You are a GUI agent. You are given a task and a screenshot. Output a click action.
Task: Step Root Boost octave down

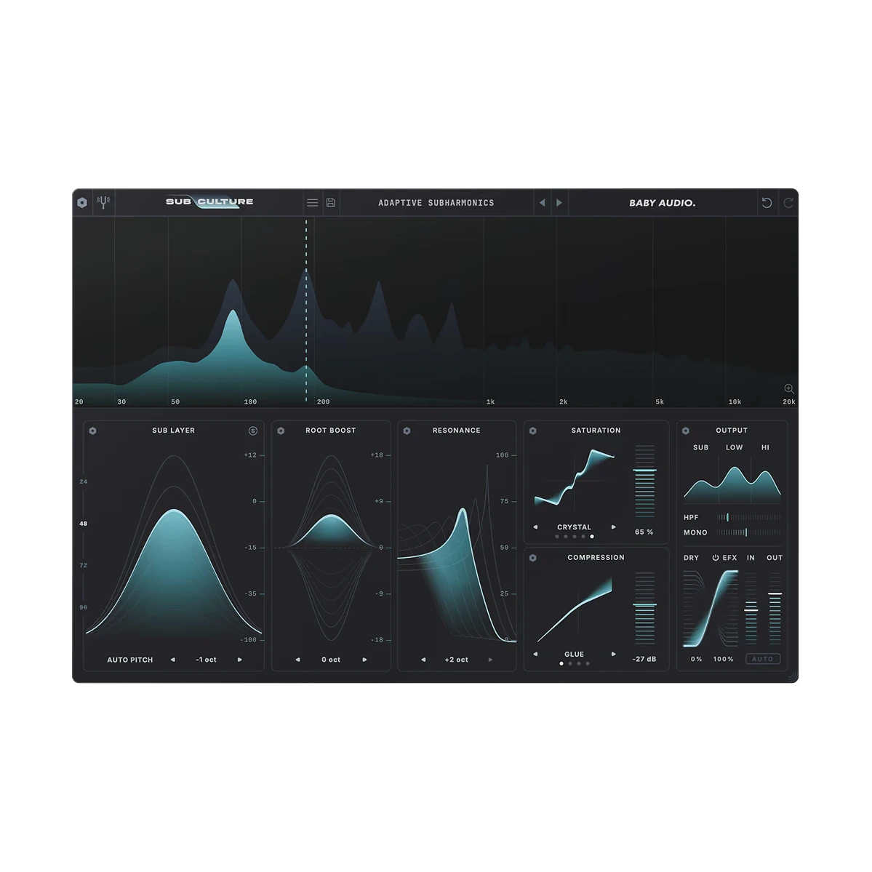297,660
